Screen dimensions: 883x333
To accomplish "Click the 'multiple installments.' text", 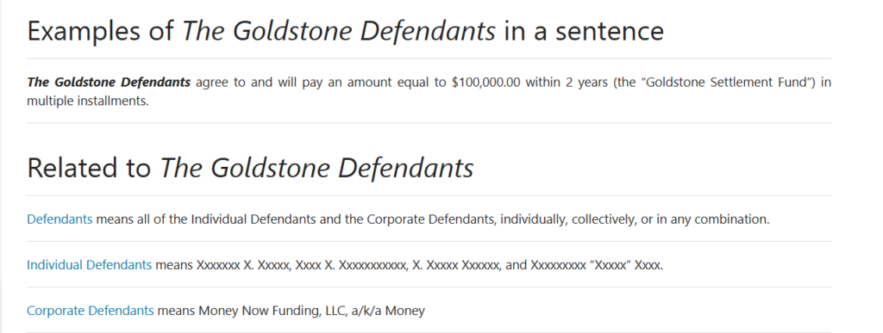I will coord(88,102).
